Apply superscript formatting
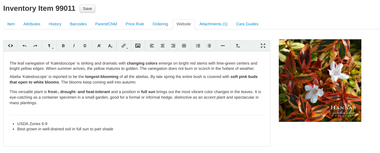Viewport: 380px width, 153px height. (99, 46)
